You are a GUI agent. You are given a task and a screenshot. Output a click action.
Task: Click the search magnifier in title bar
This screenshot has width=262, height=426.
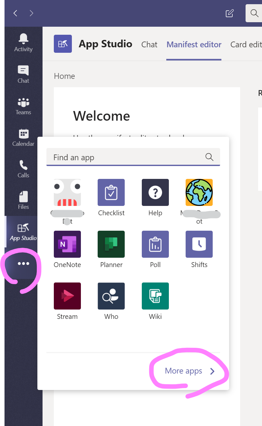[254, 13]
